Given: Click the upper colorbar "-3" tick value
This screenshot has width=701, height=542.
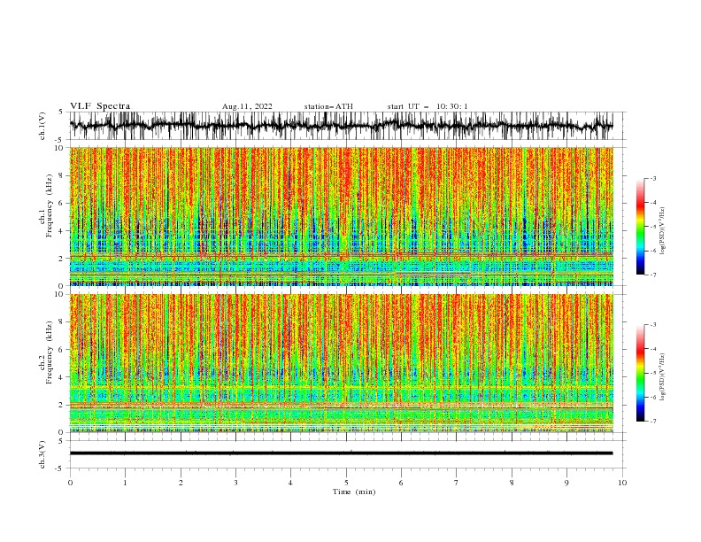Looking at the screenshot, I should pos(653,178).
